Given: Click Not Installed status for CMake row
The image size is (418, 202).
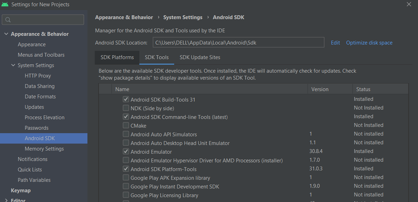Looking at the screenshot, I should [369, 125].
